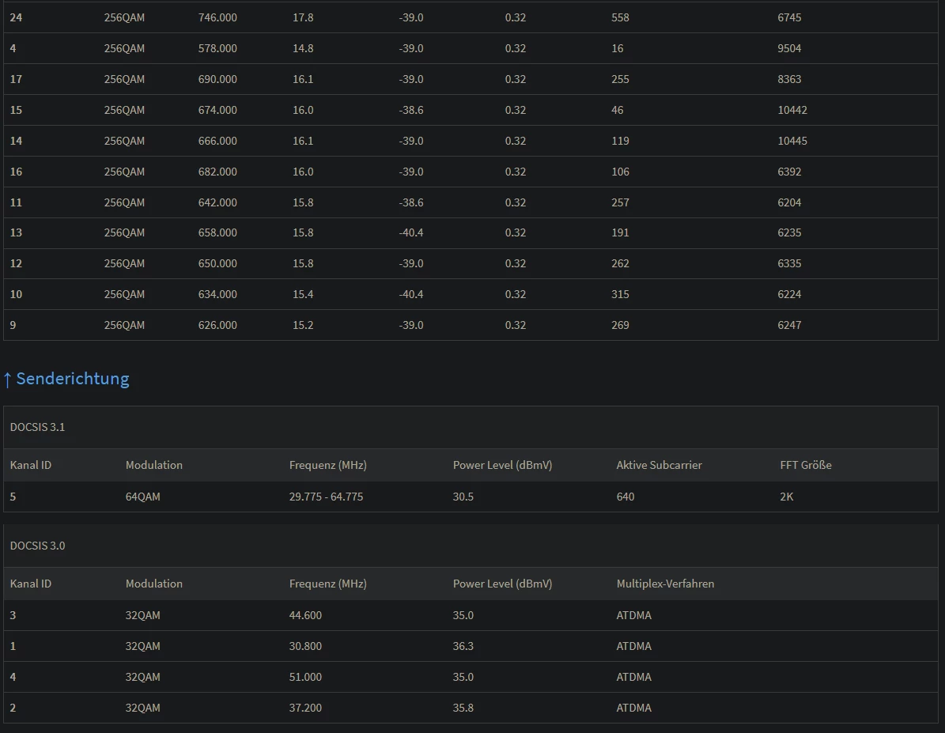This screenshot has width=945, height=733.
Task: Select the value 6247
Action: click(x=789, y=325)
